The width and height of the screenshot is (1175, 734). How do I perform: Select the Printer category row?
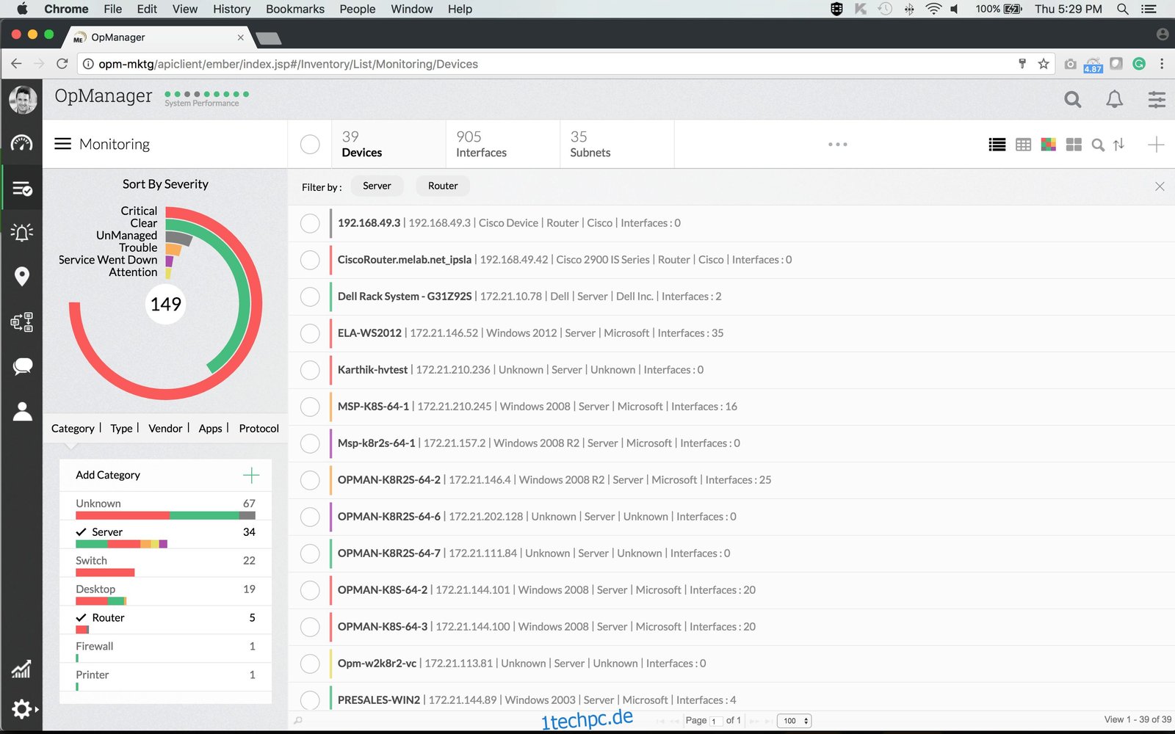tap(165, 678)
